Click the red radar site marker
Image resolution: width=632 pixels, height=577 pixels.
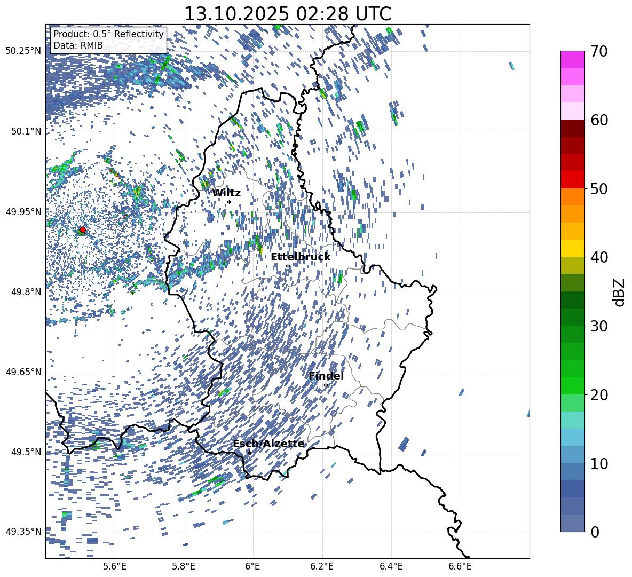82,230
